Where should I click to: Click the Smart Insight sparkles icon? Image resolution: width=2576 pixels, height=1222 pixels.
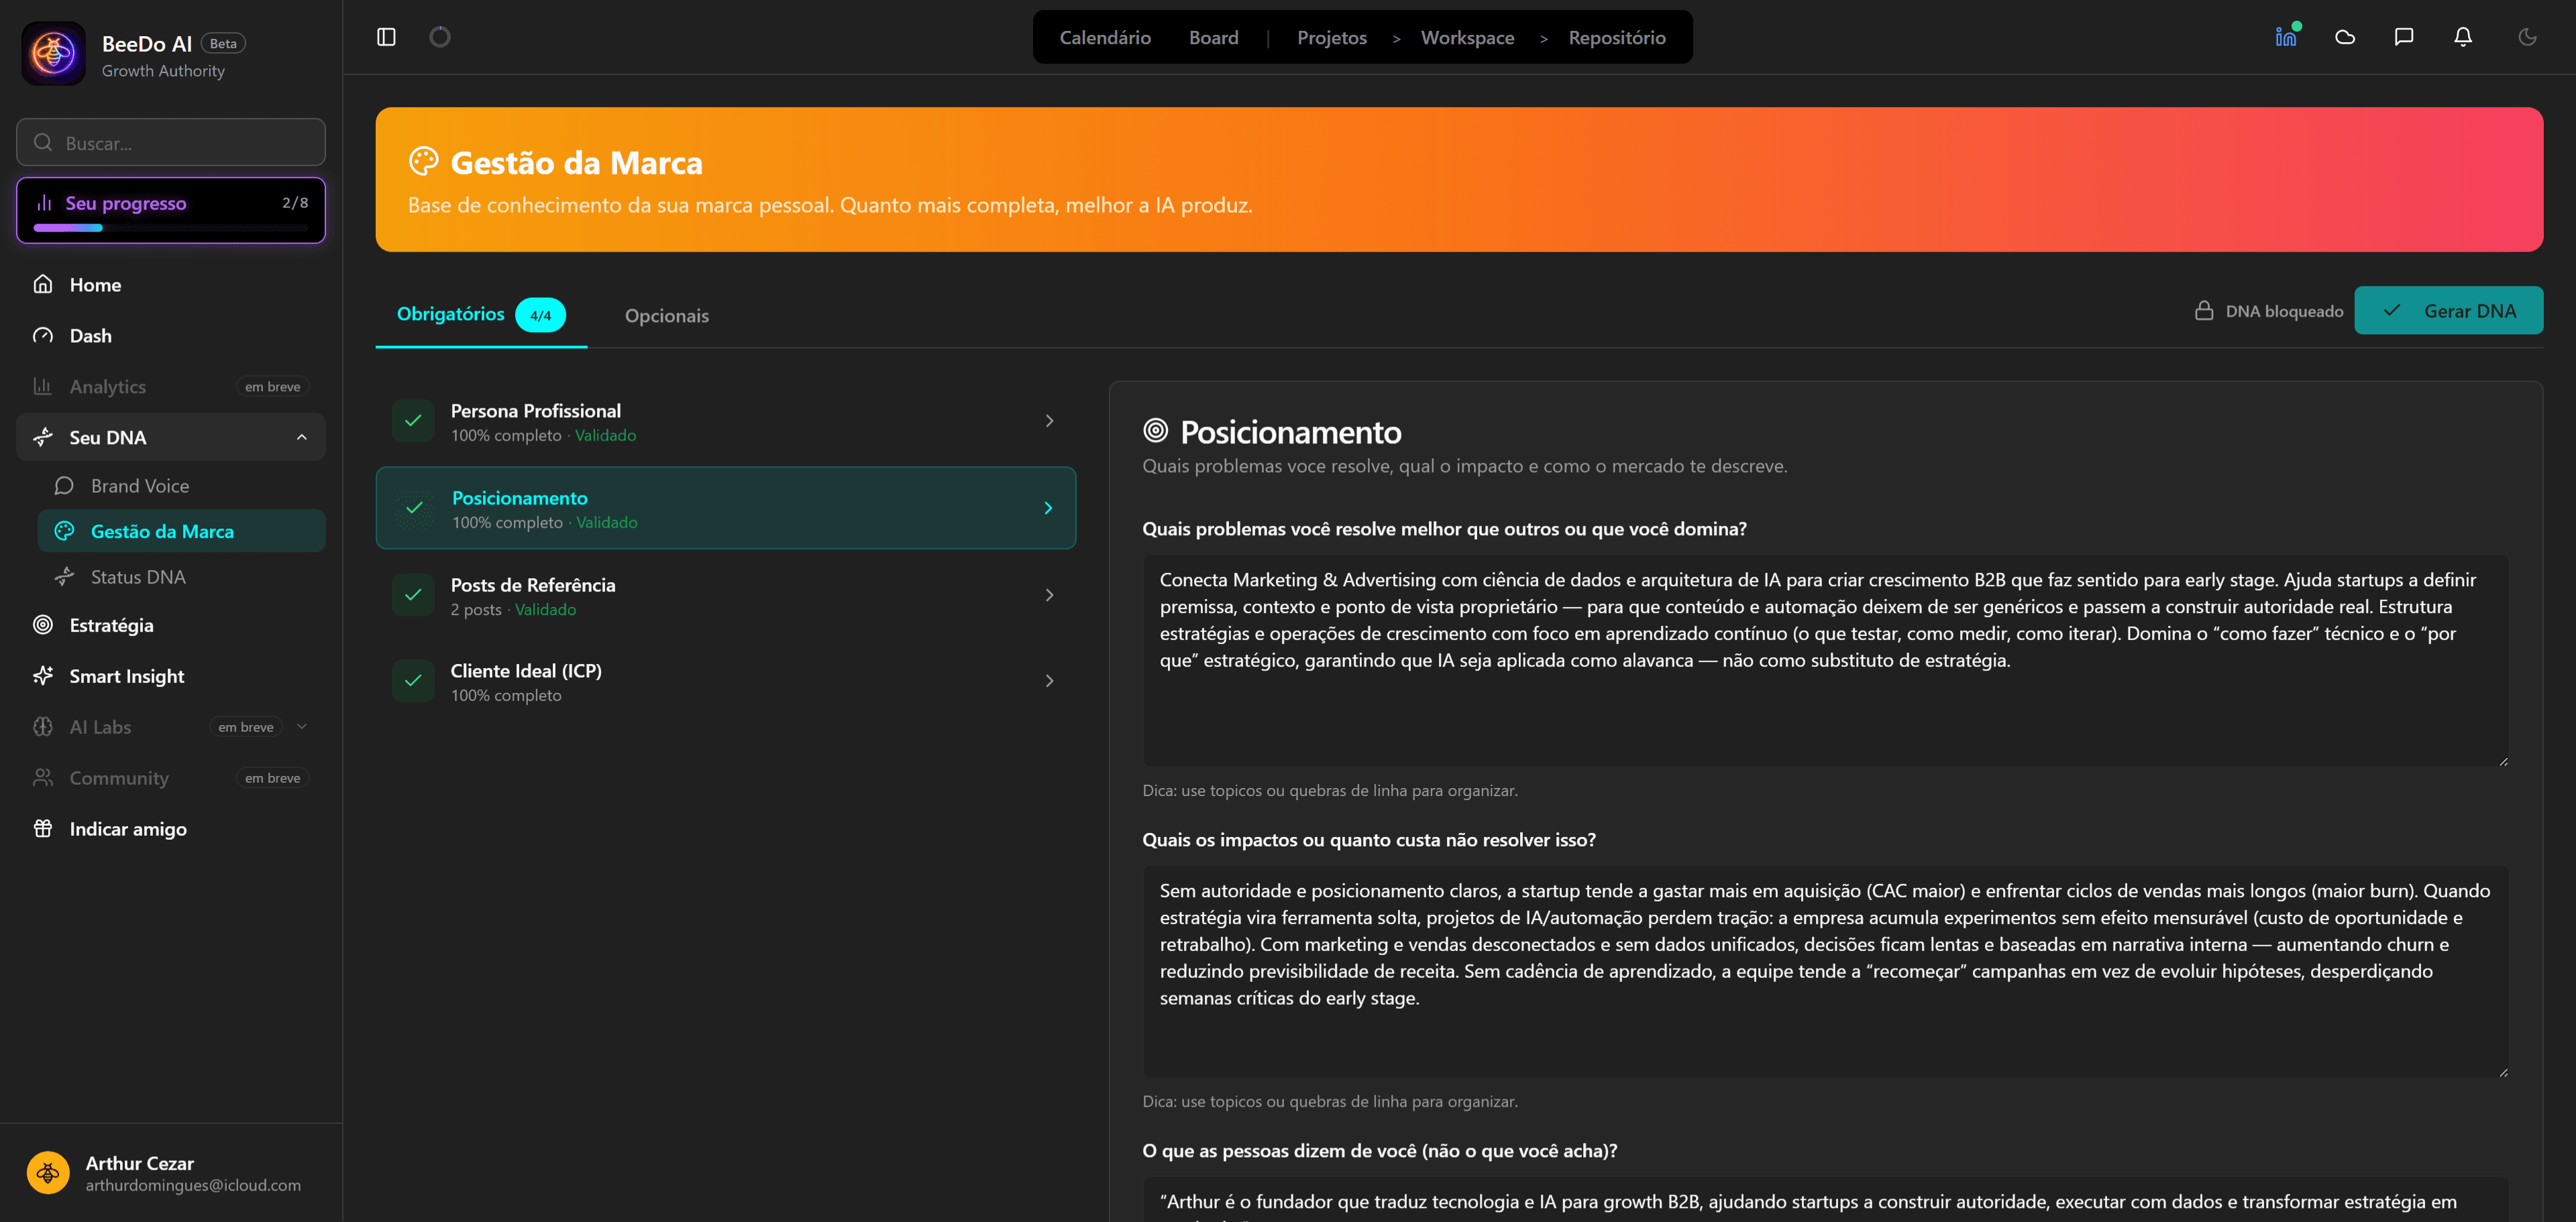[43, 676]
